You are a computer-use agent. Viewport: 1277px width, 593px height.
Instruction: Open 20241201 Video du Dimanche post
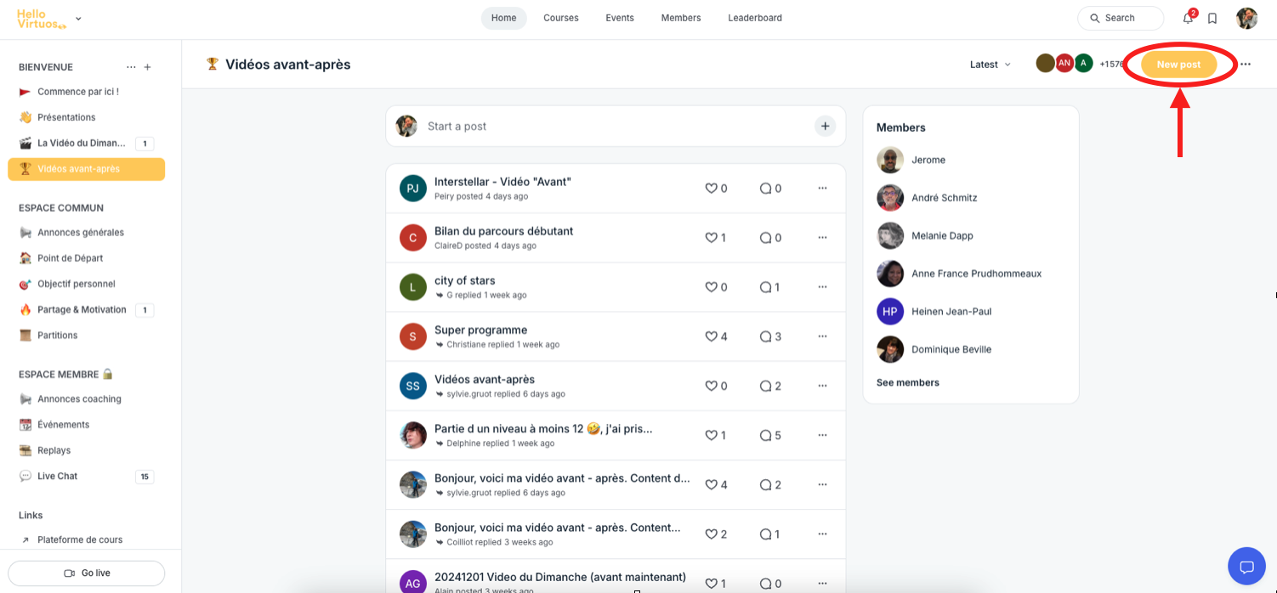559,577
